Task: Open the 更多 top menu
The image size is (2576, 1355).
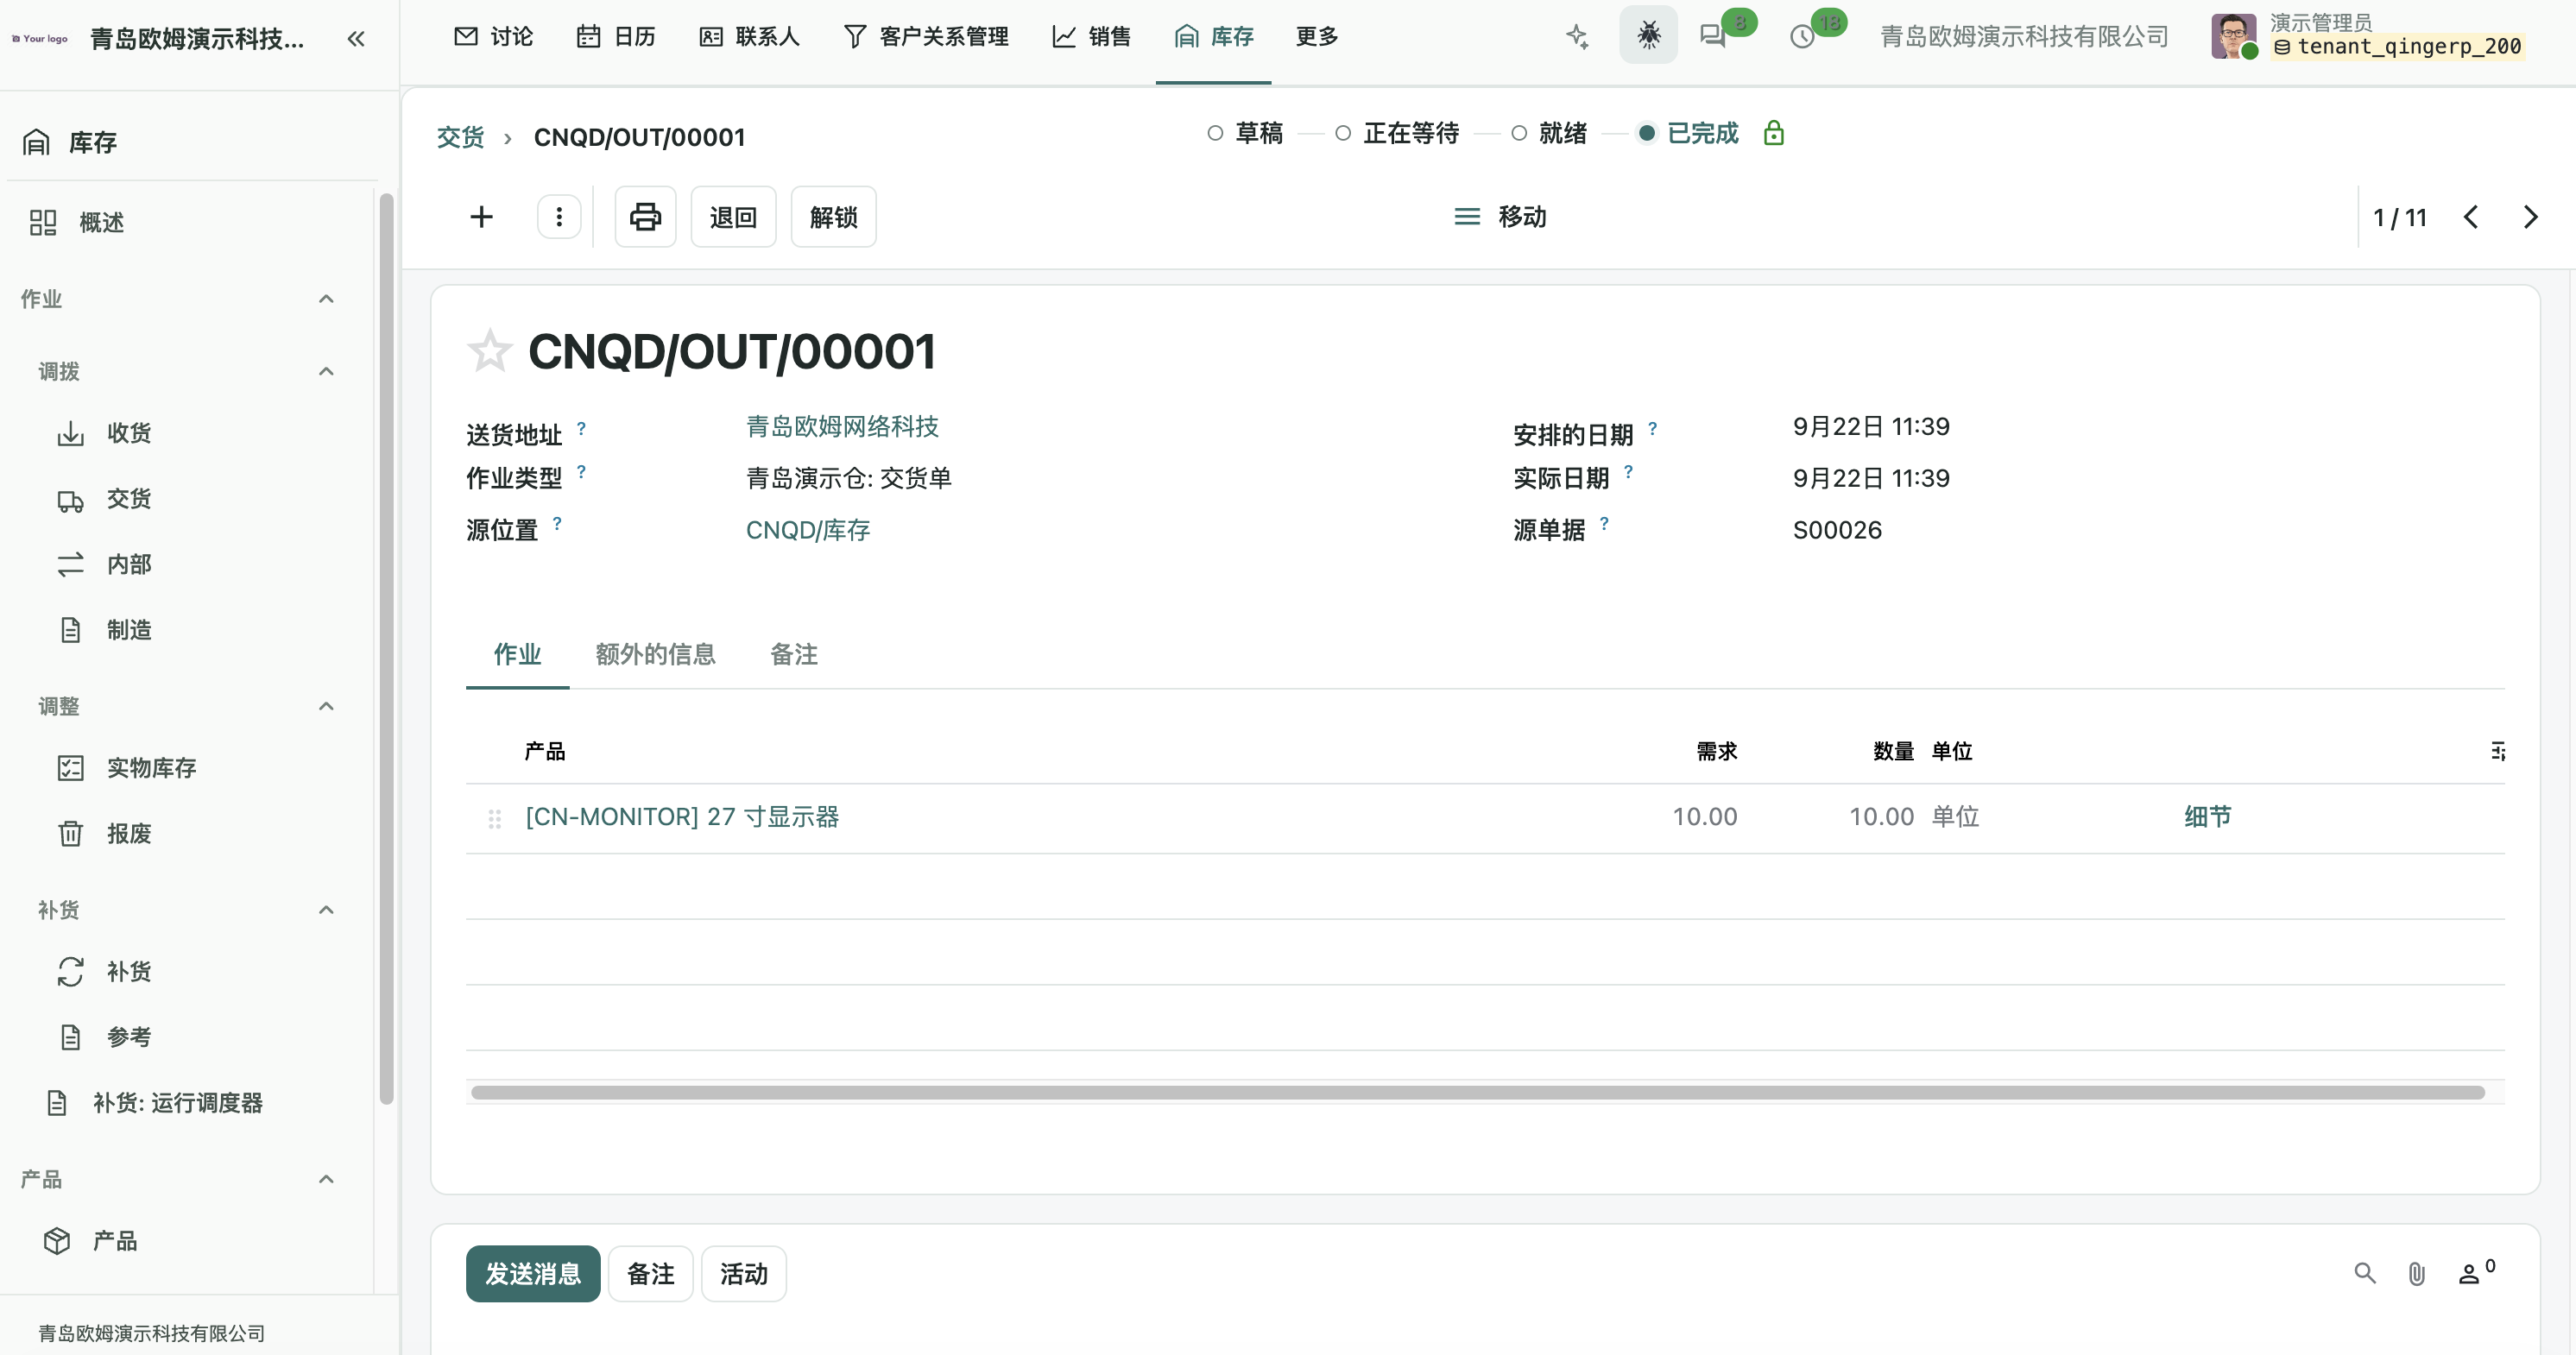Action: tap(1316, 37)
